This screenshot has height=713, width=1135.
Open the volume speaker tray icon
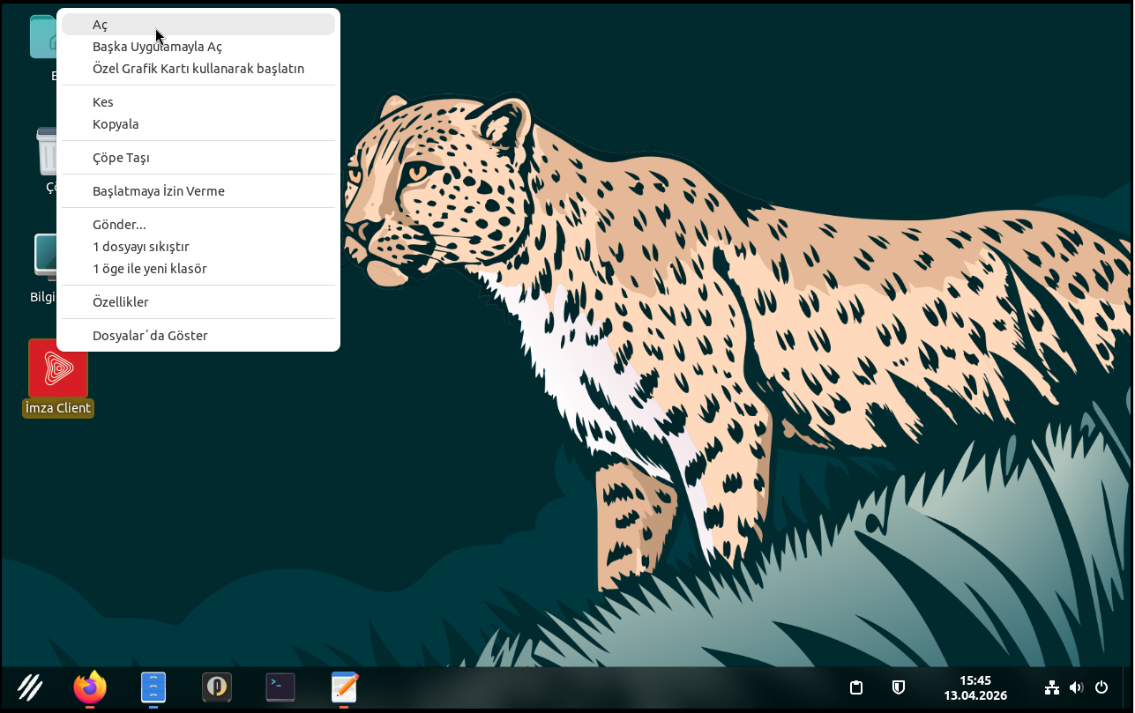tap(1077, 687)
